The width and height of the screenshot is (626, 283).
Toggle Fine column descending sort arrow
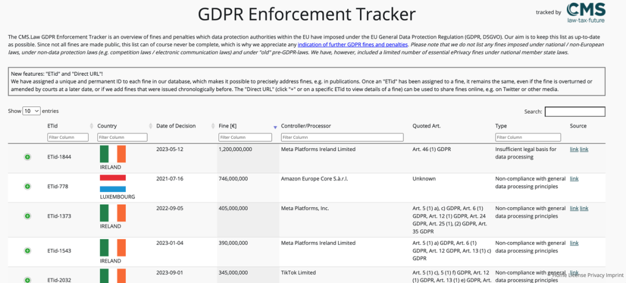pyautogui.click(x=275, y=127)
